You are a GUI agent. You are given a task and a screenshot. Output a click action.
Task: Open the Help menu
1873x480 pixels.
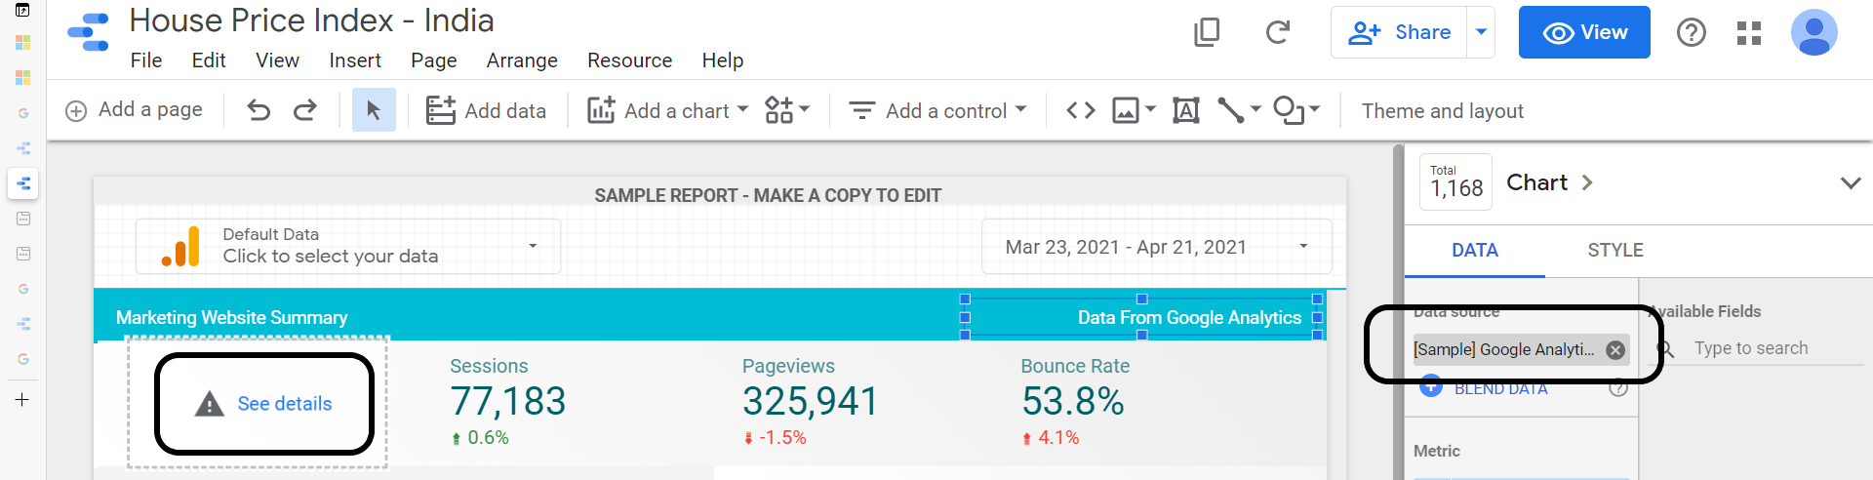pyautogui.click(x=723, y=60)
